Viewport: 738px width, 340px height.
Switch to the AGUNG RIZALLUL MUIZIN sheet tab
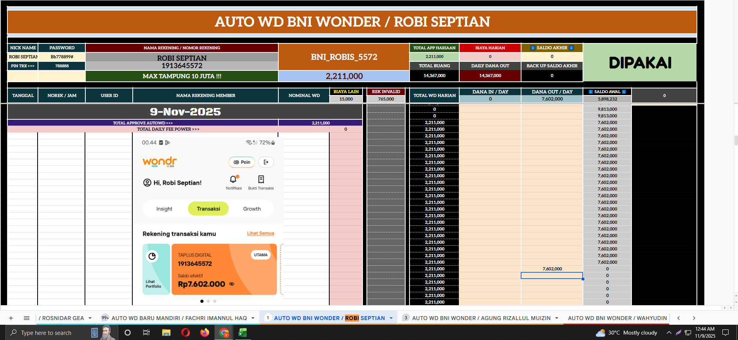(481, 318)
